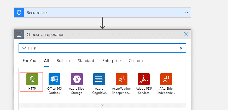Click the Office 365 Outlook label
Image resolution: width=228 pixels, height=110 pixels.
pos(54,91)
